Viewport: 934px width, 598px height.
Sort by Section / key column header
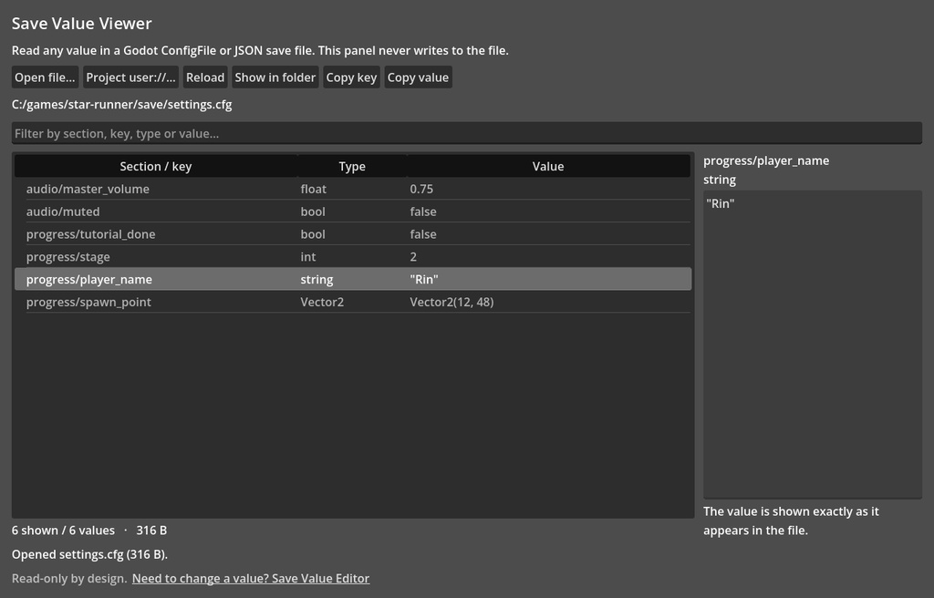(x=156, y=166)
